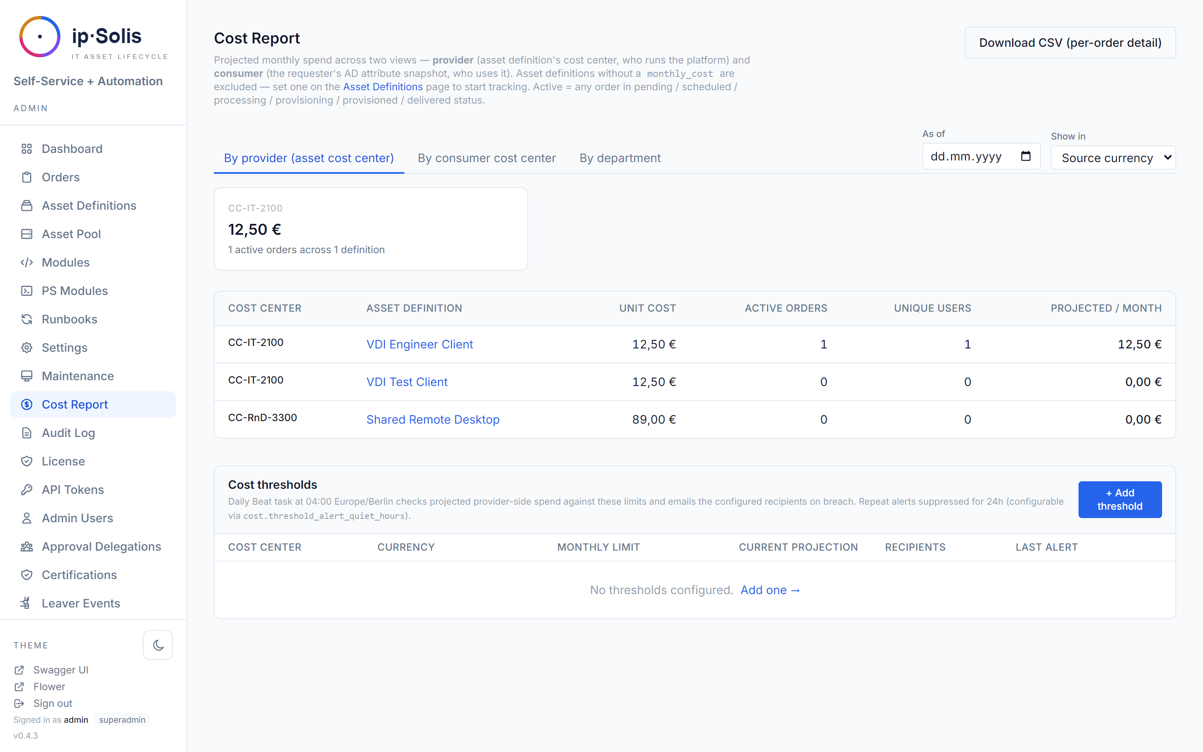The width and height of the screenshot is (1203, 752).
Task: Click the UNIQUE USERS column header
Action: pyautogui.click(x=933, y=308)
